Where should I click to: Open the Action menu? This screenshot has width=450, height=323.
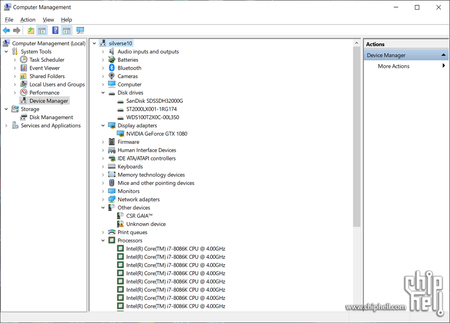[x=28, y=19]
